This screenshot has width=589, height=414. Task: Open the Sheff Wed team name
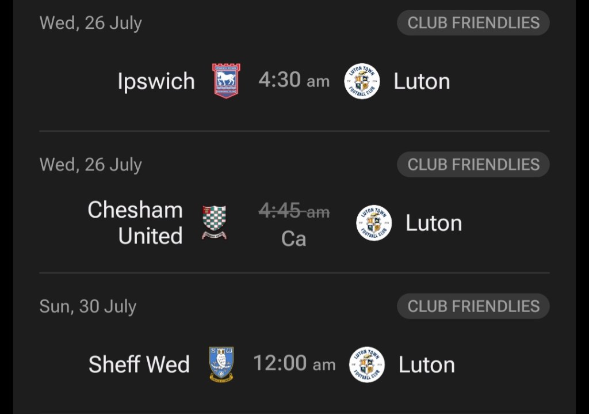tap(139, 364)
